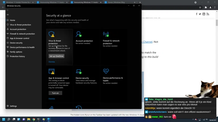Open the terminal app on the taskbar

(x=39, y=119)
